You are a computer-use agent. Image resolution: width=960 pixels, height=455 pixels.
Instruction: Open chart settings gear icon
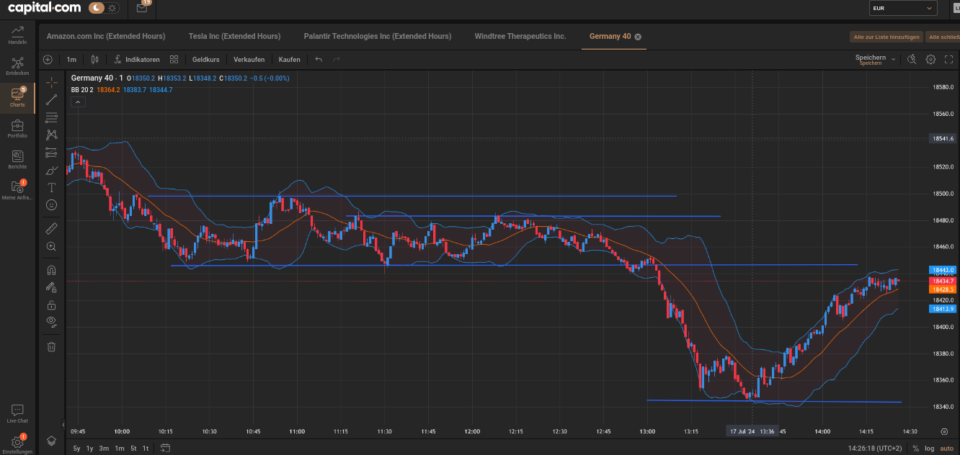point(930,60)
